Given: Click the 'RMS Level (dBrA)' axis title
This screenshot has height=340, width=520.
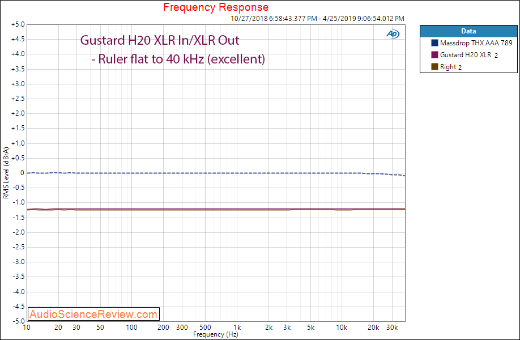Looking at the screenshot, I should pos(6,173).
